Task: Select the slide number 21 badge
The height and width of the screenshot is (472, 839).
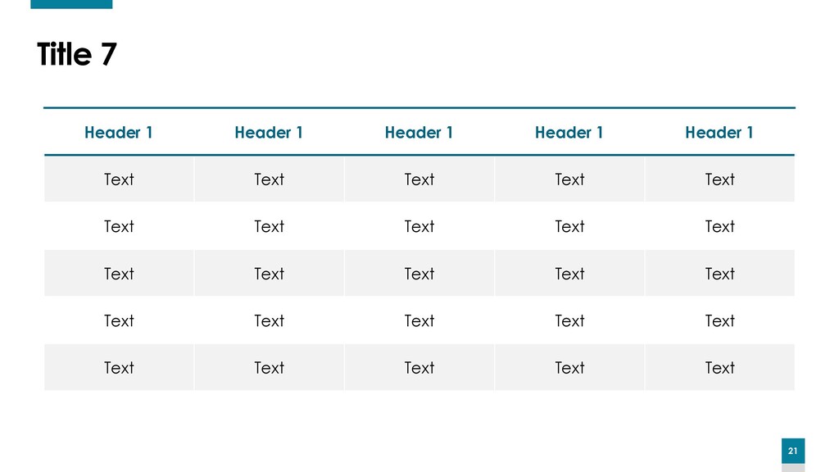Action: click(792, 451)
